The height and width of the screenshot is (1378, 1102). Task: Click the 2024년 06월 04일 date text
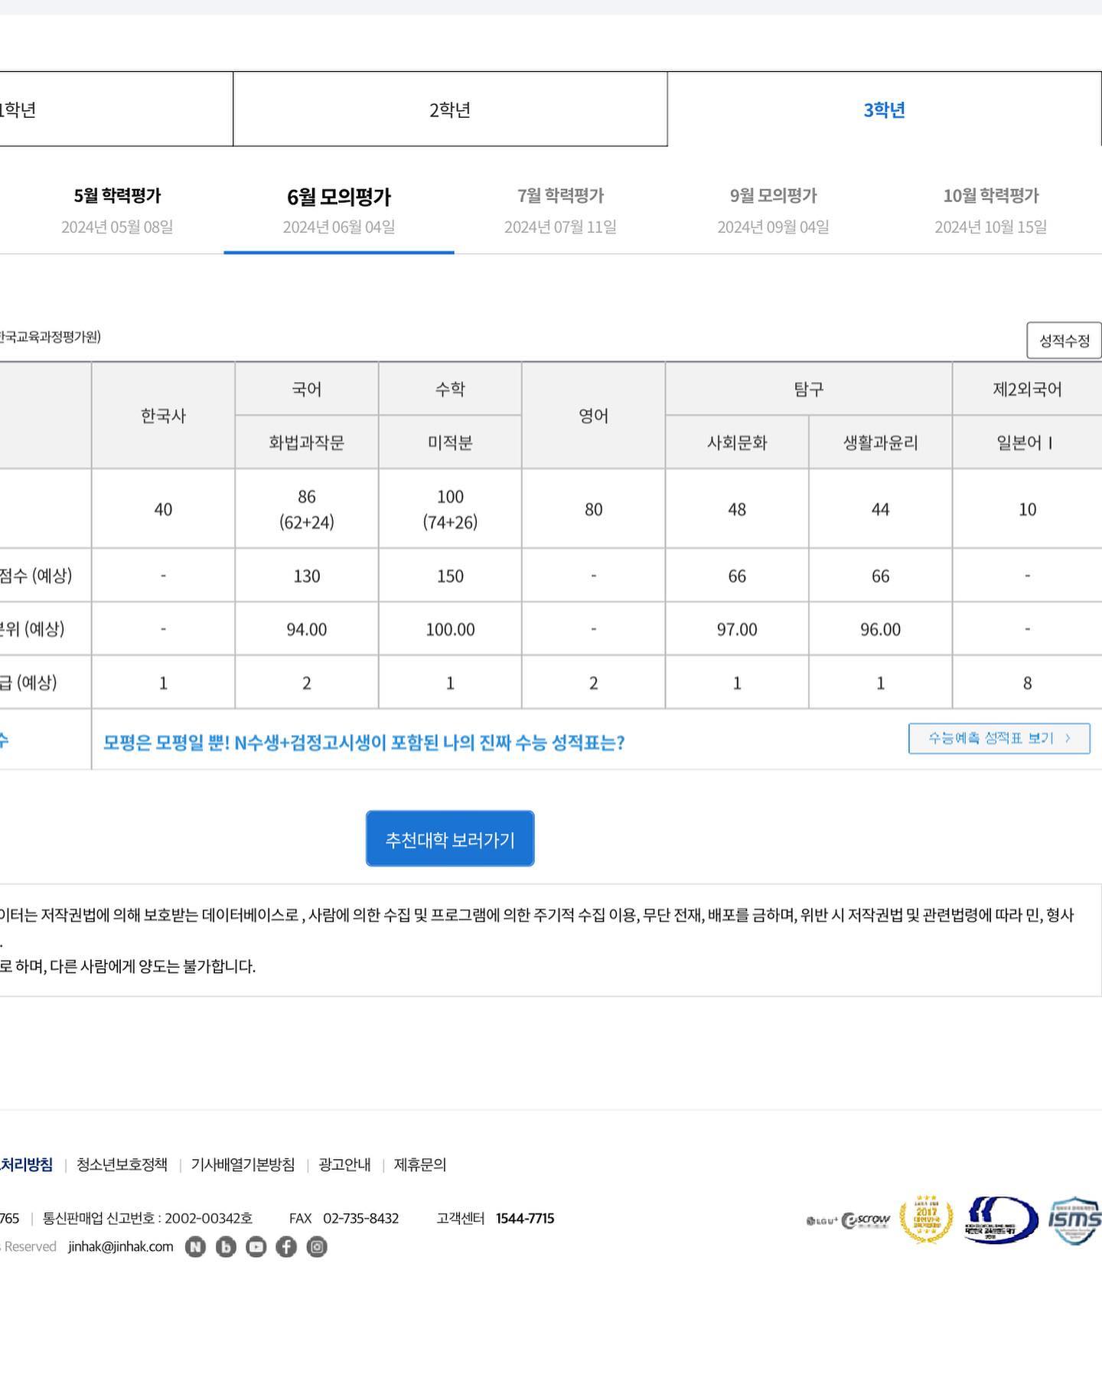coord(339,227)
